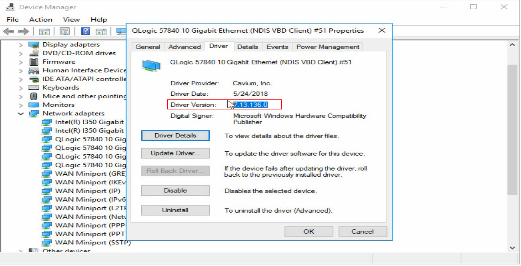Select the WAN Miniport (Netw row label
This screenshot has height=266, width=521.
[91, 217]
